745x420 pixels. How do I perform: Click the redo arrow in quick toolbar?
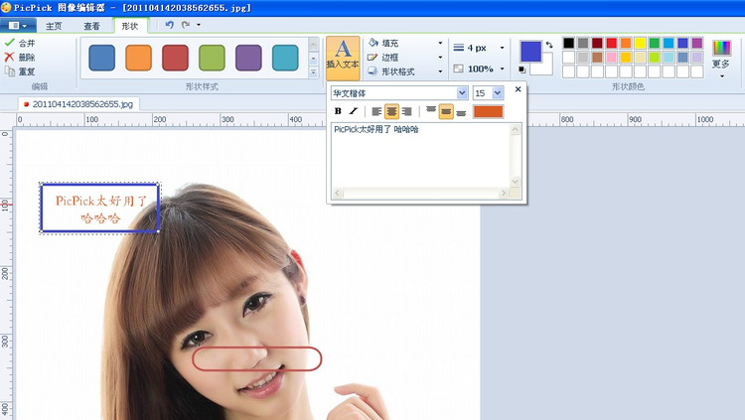[186, 25]
